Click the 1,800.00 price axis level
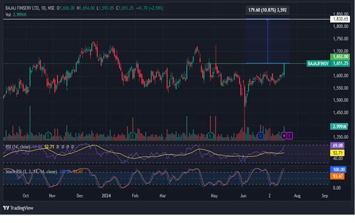 coord(340,26)
